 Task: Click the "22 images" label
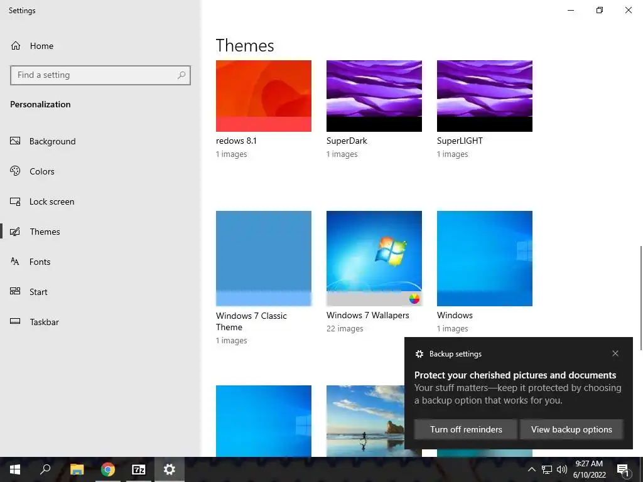(x=345, y=328)
